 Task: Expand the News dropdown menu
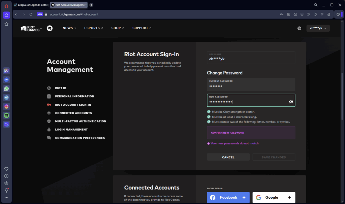[69, 28]
